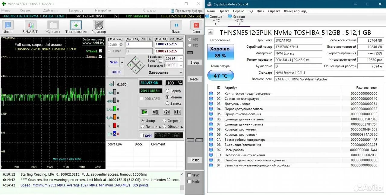386x195 pixels.
Task: Click the QUICK scan button
Action: pos(116,72)
